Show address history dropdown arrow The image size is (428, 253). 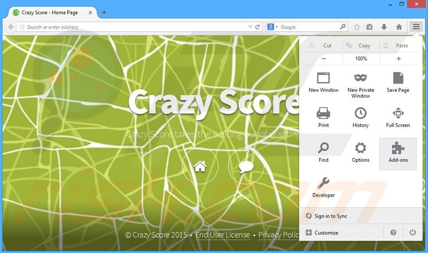[x=250, y=27]
